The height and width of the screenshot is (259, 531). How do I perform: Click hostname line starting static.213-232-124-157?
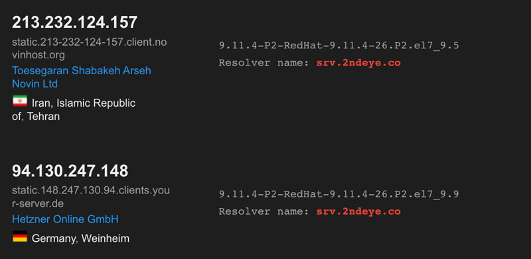click(x=90, y=42)
